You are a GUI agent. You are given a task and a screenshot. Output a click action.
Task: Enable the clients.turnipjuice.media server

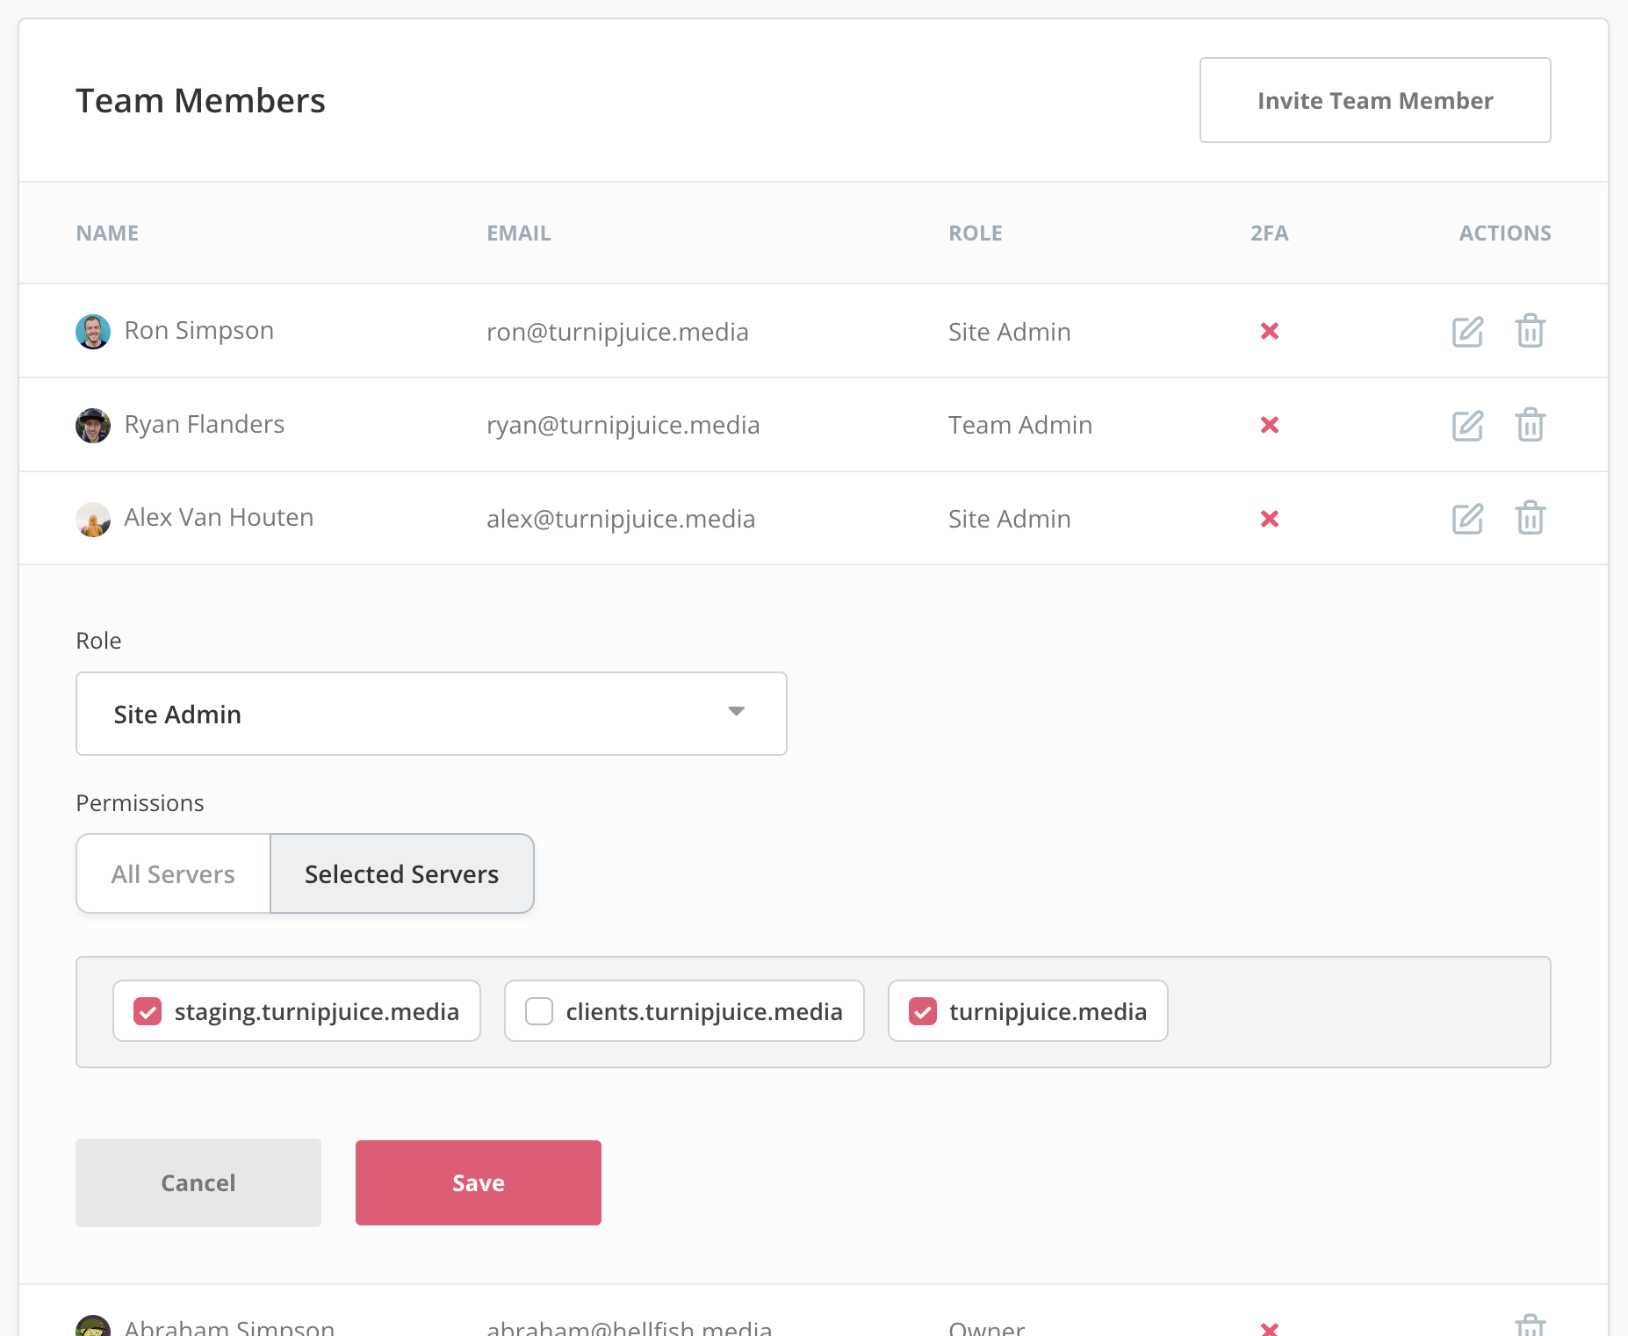tap(538, 1011)
